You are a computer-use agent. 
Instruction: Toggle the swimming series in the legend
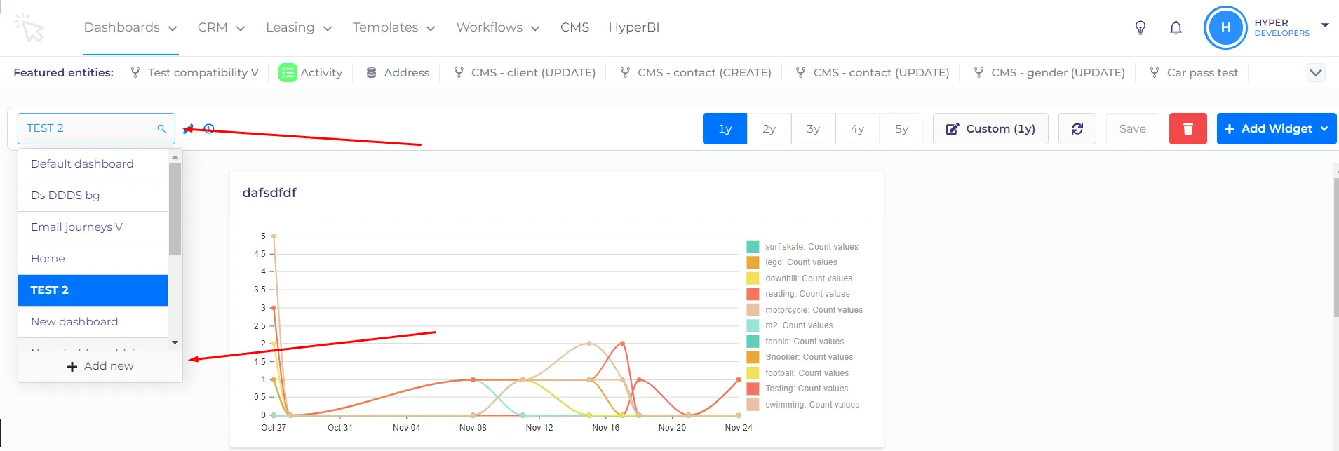(803, 405)
